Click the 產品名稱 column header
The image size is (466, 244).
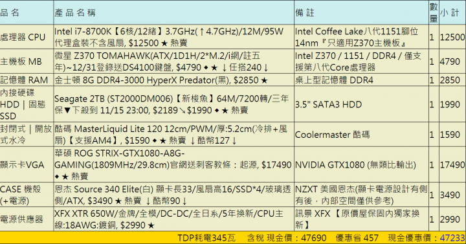coord(75,13)
